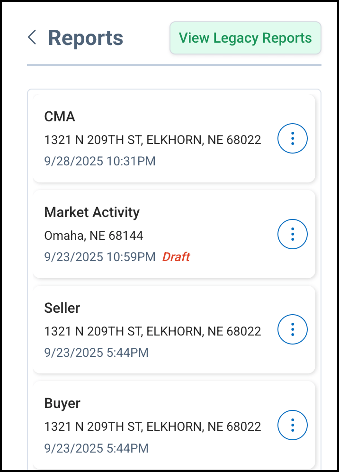Open the three-dot menu for Buyer report
The height and width of the screenshot is (472, 339).
[x=292, y=425]
